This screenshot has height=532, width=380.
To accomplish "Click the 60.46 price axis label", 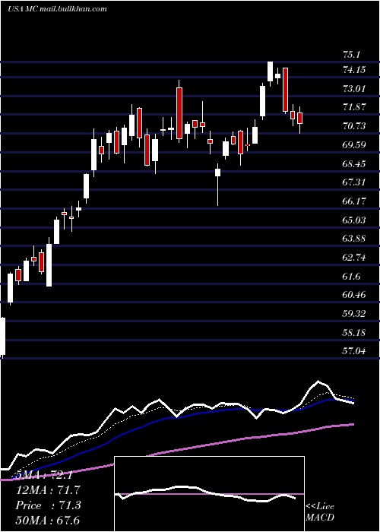I will (x=354, y=295).
